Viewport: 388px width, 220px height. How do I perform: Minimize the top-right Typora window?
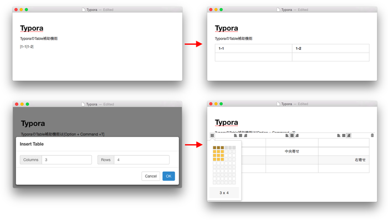coord(216,9)
